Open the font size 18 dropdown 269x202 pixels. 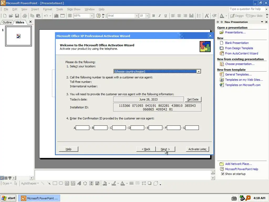[147, 16]
